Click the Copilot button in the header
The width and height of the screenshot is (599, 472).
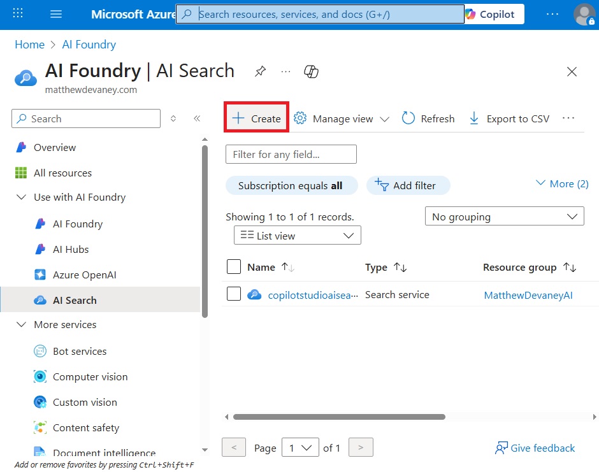coord(494,14)
